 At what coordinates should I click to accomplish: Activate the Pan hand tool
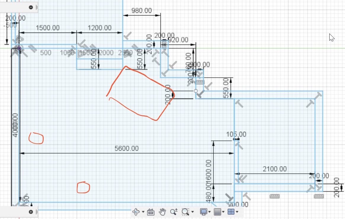coord(162,212)
